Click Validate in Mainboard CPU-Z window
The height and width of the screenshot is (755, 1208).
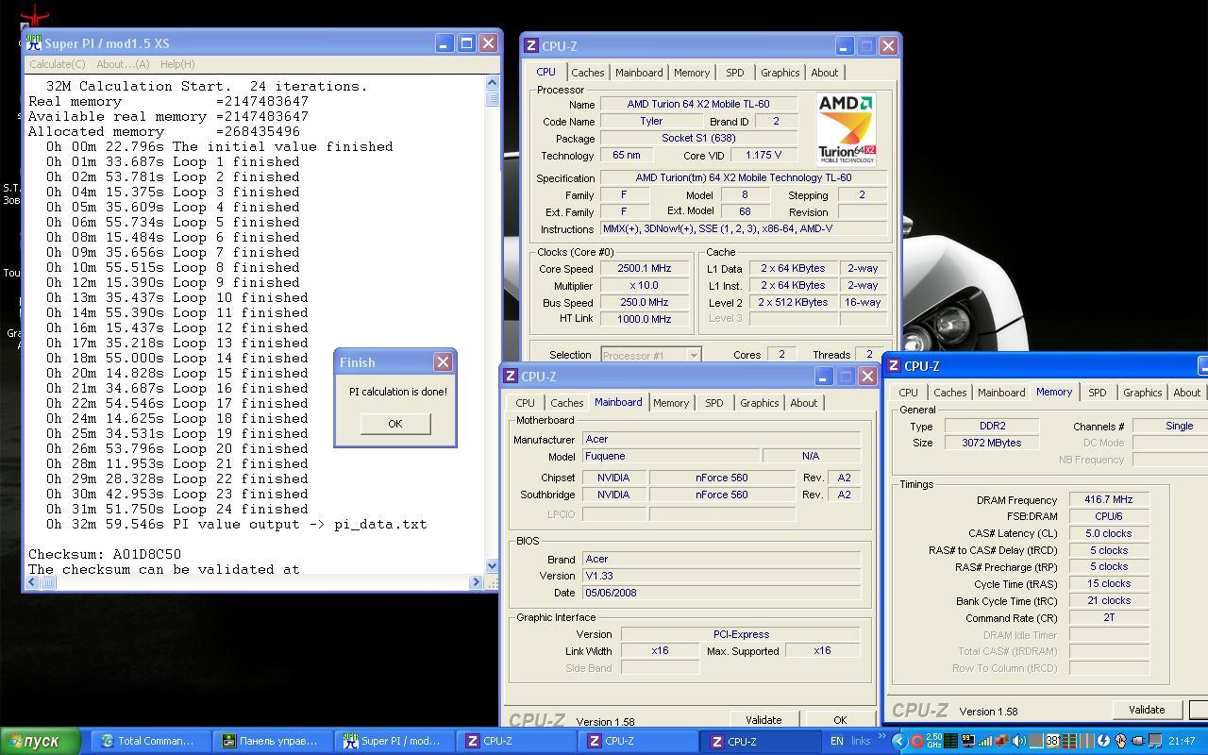[x=763, y=719]
